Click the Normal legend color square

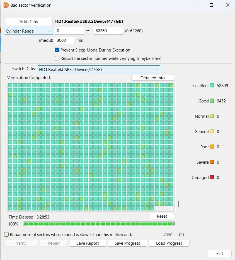212,116
